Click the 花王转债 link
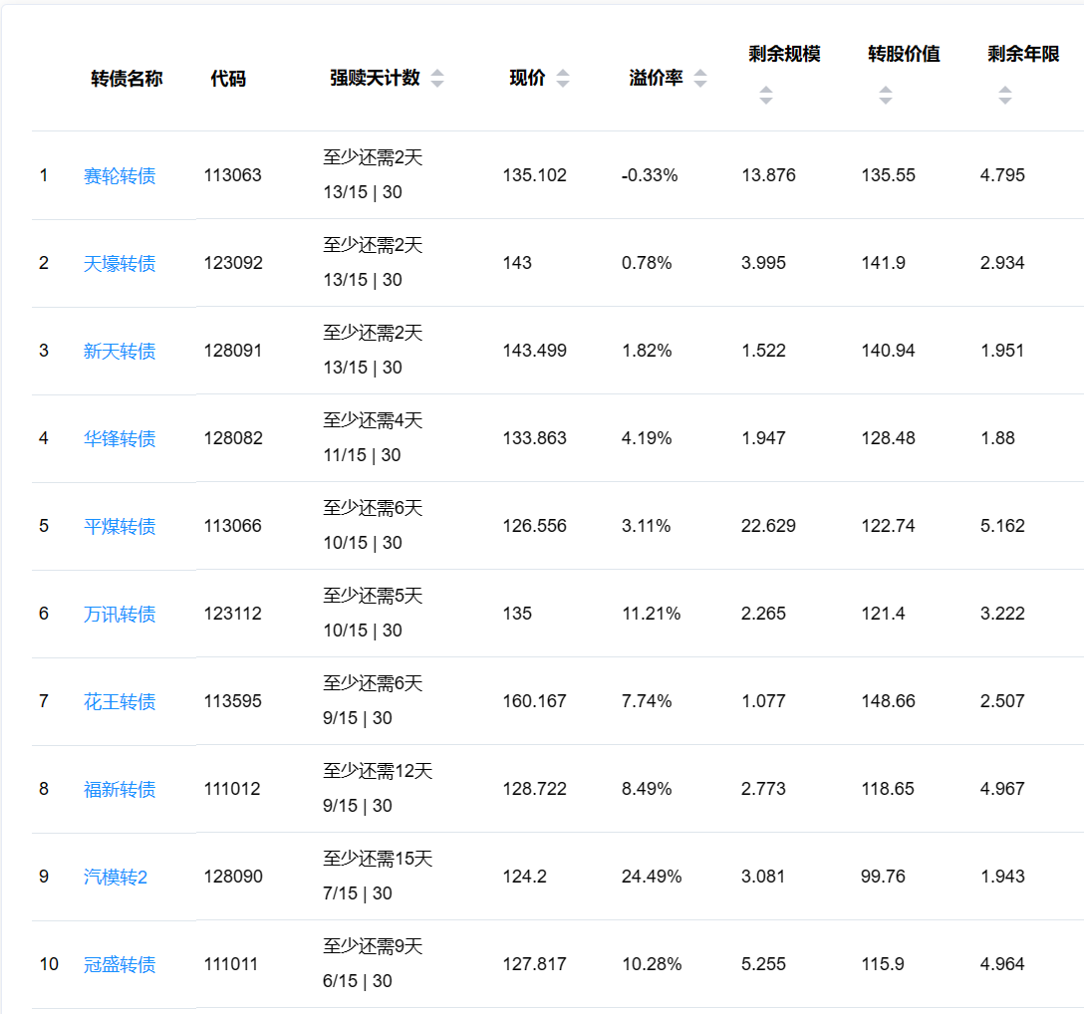Screen dimensions: 1084x1014 point(120,702)
